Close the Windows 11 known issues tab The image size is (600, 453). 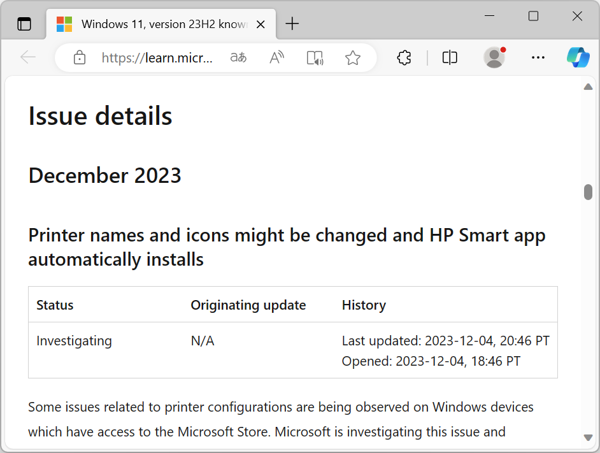pos(261,24)
